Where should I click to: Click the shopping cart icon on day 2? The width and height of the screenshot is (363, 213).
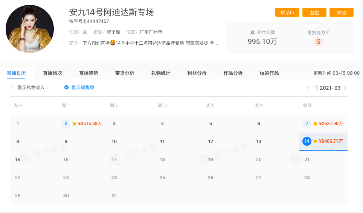tap(74, 124)
